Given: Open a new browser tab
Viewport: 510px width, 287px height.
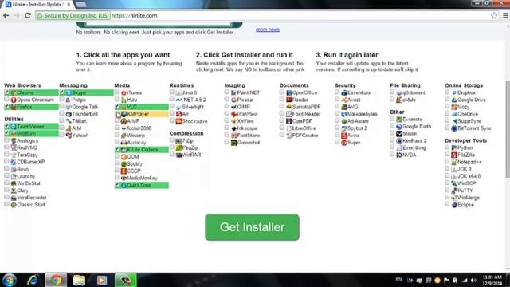Looking at the screenshot, I should tap(81, 5).
